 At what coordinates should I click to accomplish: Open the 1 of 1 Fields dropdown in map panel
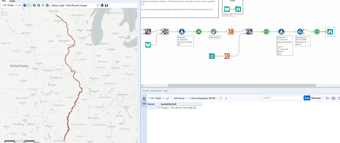(9, 5)
